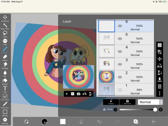The width and height of the screenshot is (168, 126).
Task: Show layer 1 using its eye icon
Action: point(120,90)
